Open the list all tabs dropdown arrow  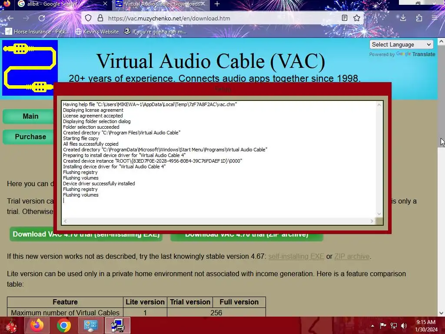(x=379, y=3)
